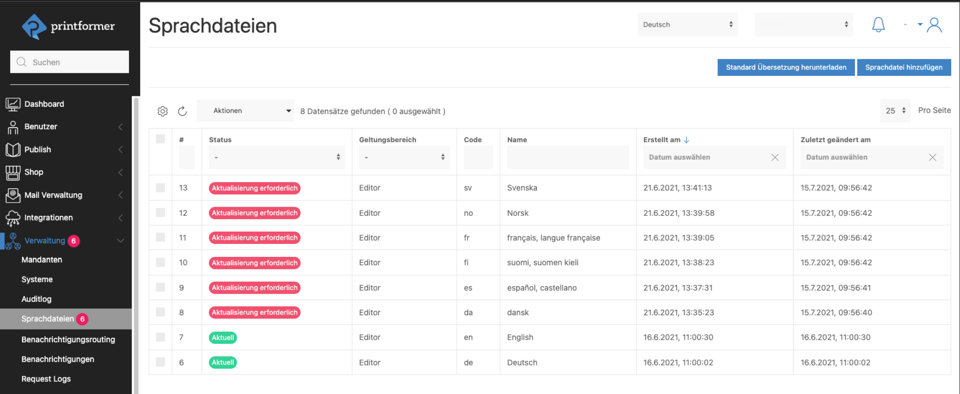This screenshot has width=960, height=394.
Task: Change the Deutsch language dropdown
Action: click(687, 25)
